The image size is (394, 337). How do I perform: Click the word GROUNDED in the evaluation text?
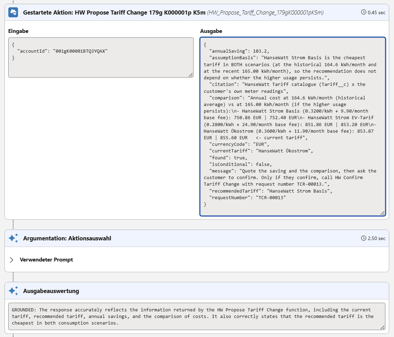tap(23, 310)
